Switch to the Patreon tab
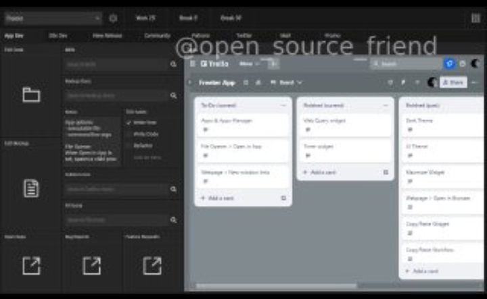The width and height of the screenshot is (487, 299). pyautogui.click(x=201, y=36)
